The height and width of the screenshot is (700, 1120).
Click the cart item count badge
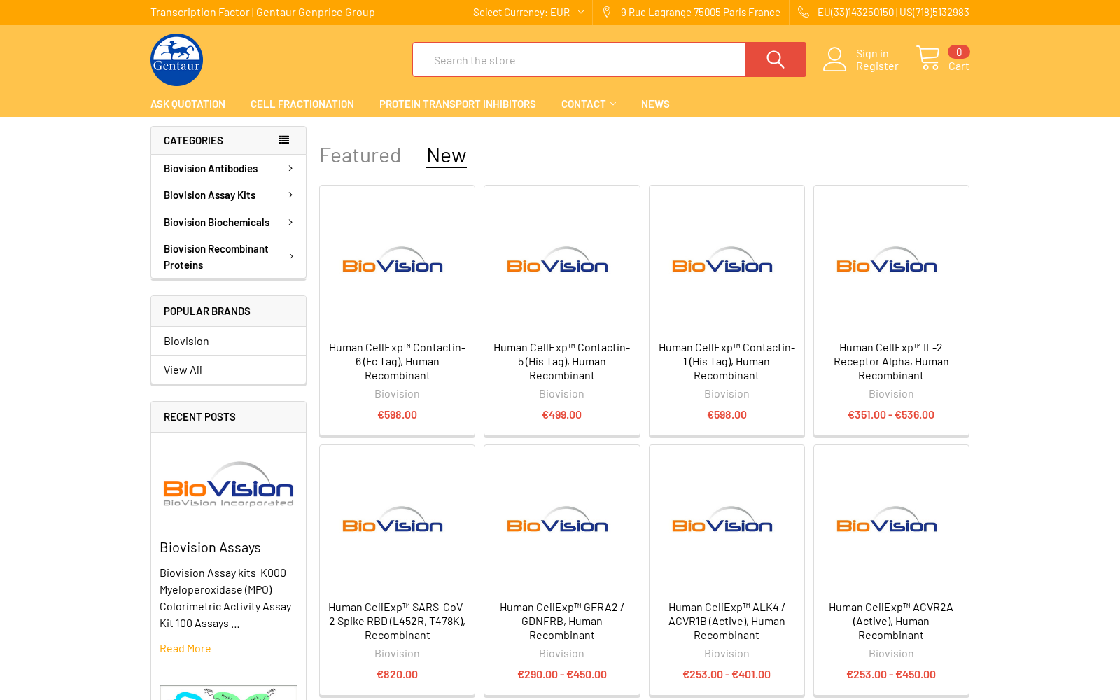pos(958,52)
